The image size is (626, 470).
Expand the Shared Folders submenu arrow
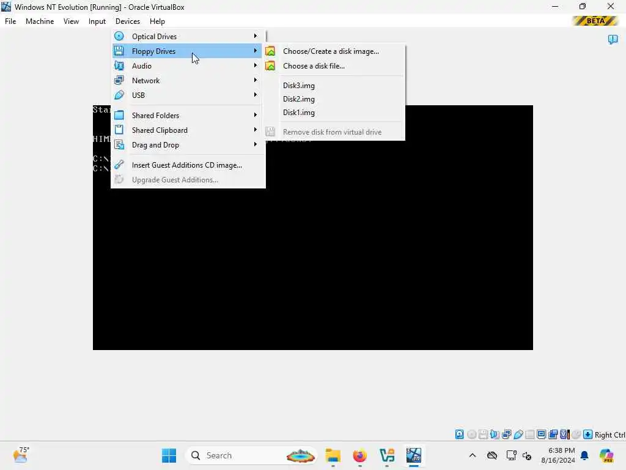point(255,115)
